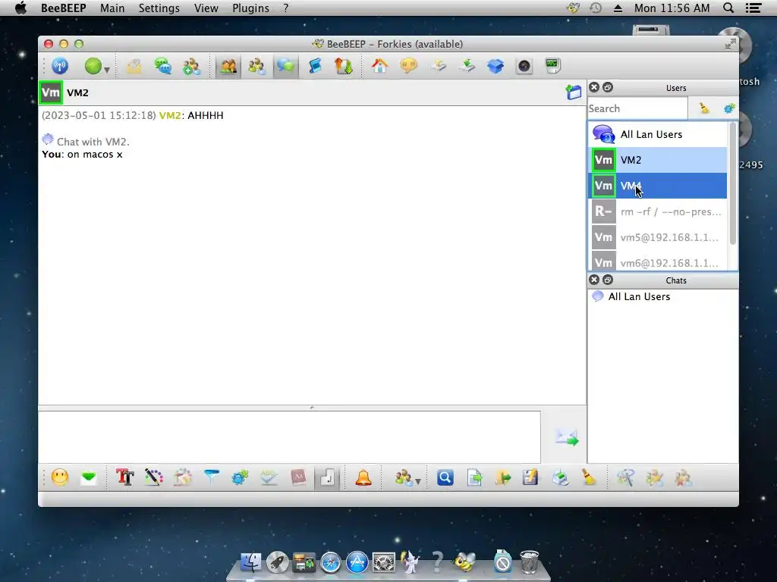The width and height of the screenshot is (777, 582).
Task: Open the file transfers icon
Action: point(343,66)
